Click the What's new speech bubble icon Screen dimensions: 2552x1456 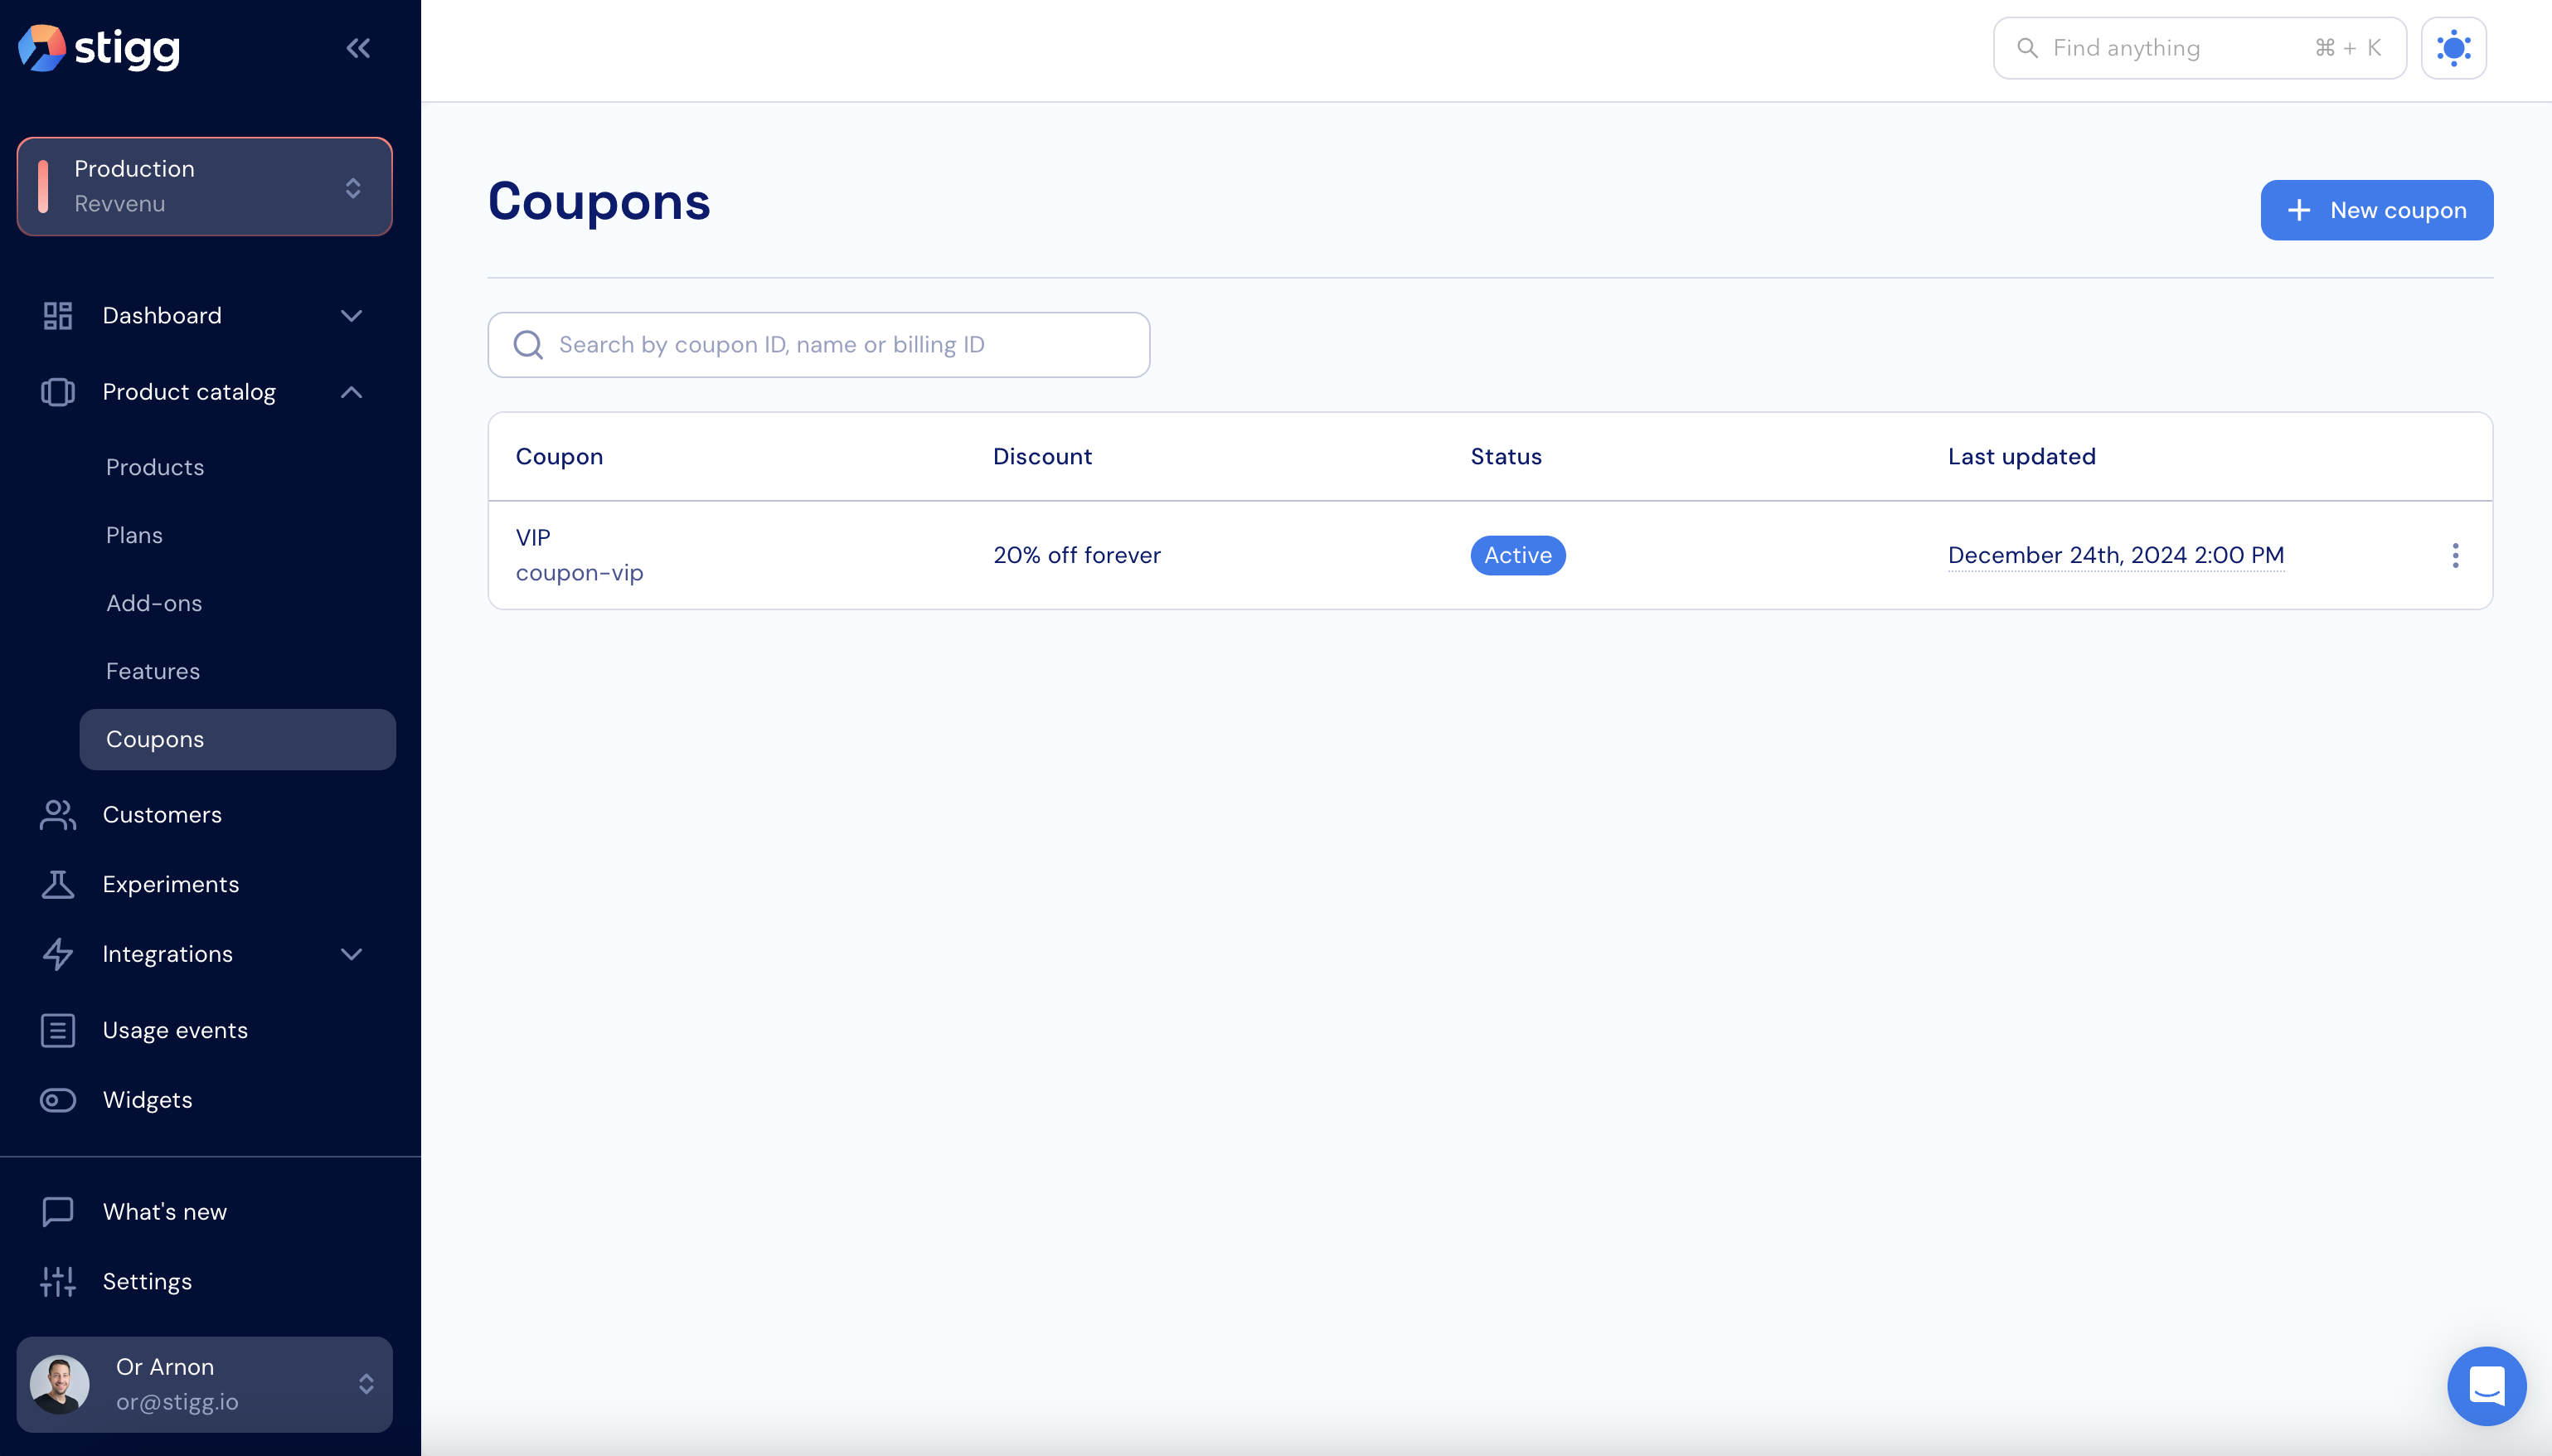[58, 1212]
